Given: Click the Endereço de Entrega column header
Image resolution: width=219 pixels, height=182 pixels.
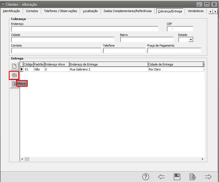Looking at the screenshot, I should pyautogui.click(x=108, y=64).
